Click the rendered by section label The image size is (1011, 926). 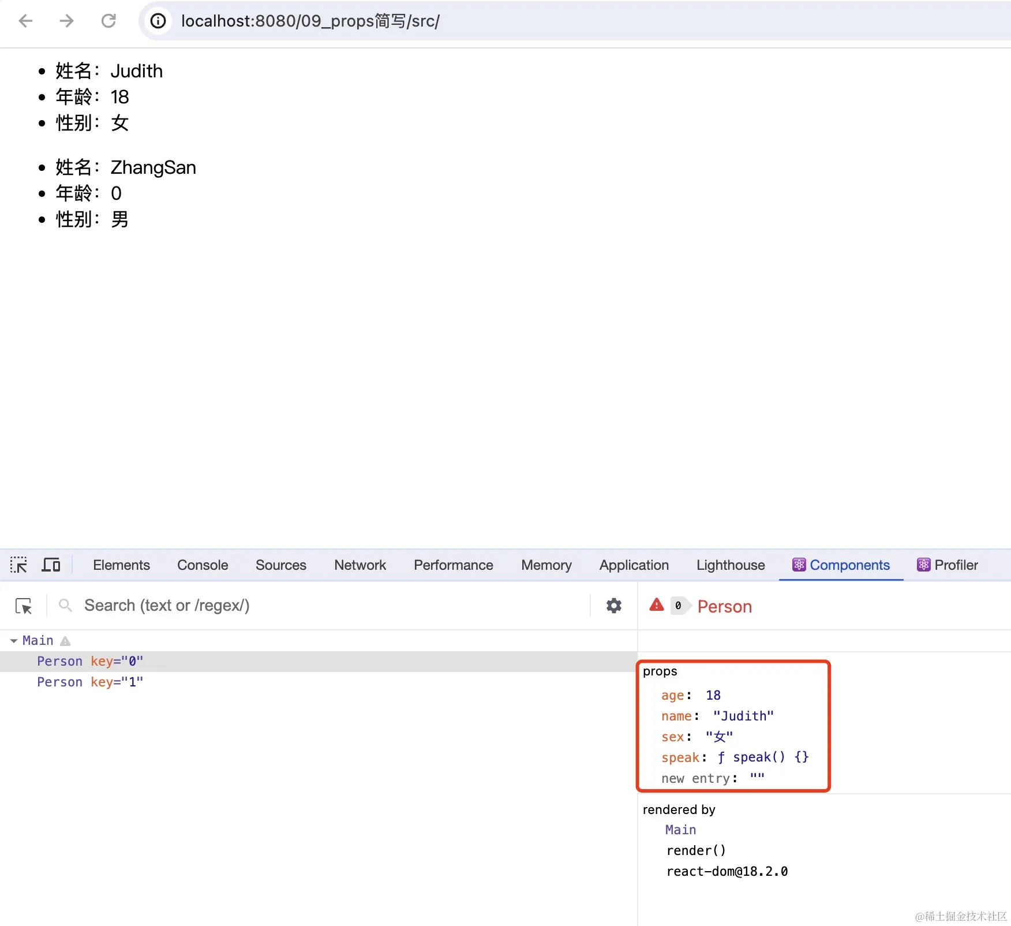679,810
